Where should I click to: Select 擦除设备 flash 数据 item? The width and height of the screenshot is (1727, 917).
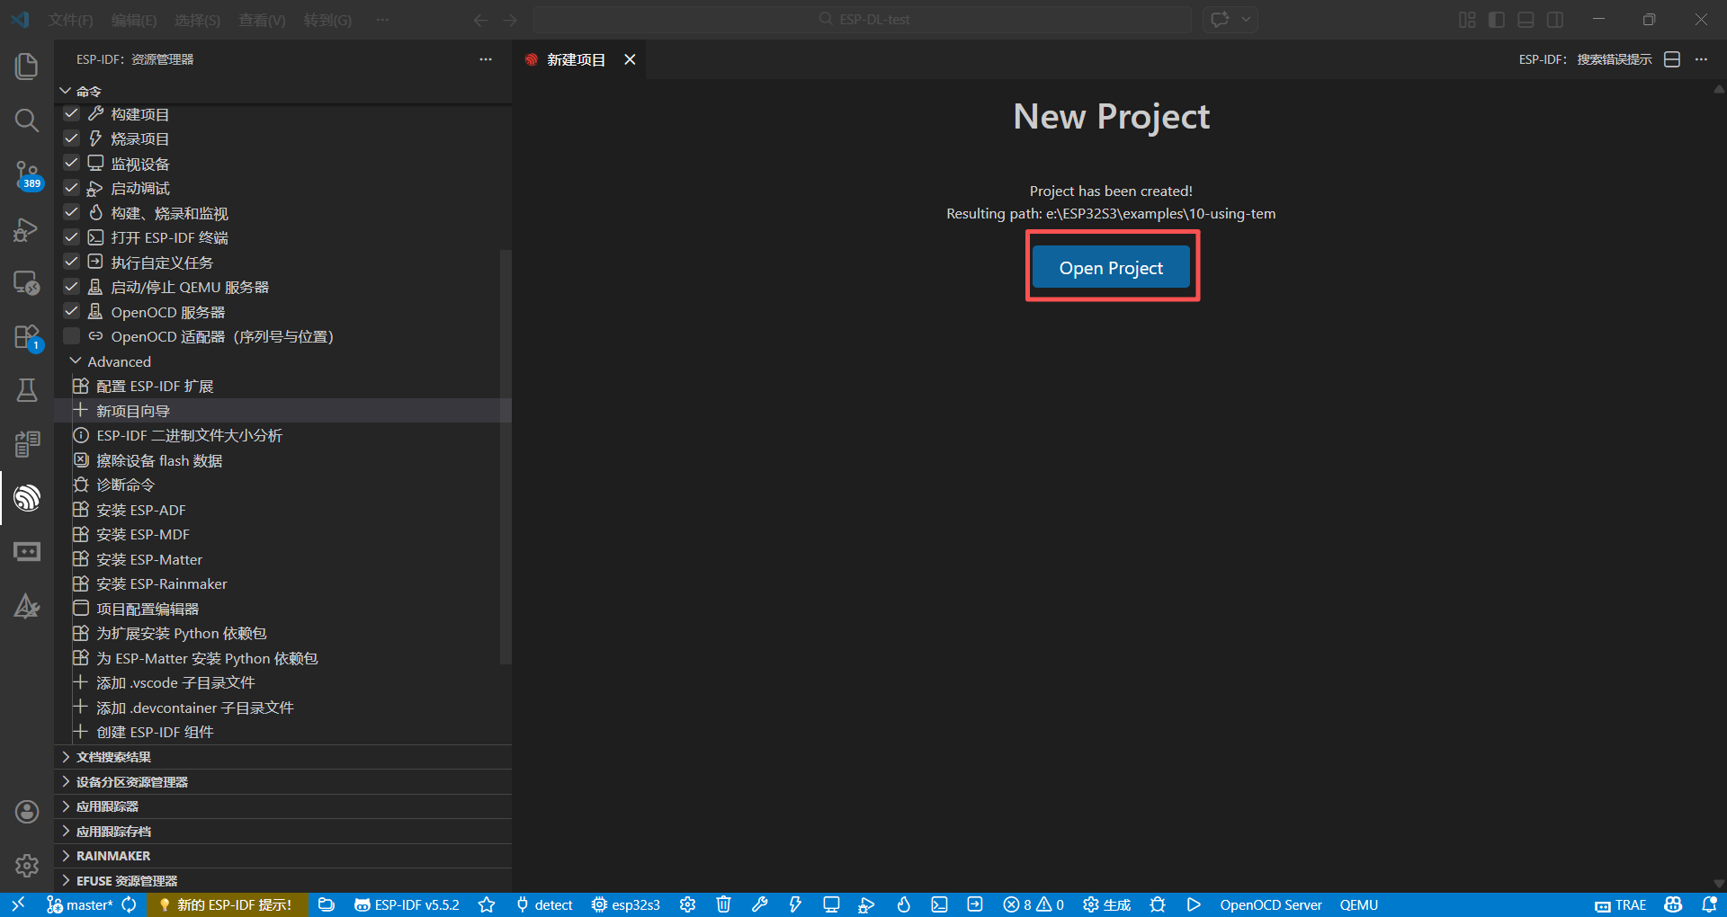[x=283, y=460]
